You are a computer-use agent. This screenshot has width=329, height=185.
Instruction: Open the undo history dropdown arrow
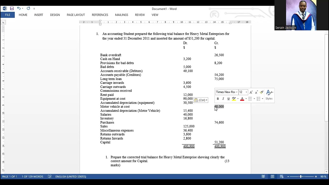[23, 8]
